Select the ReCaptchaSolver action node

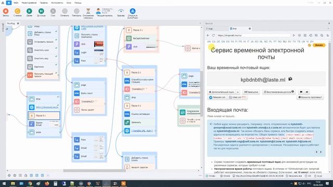[142, 38]
